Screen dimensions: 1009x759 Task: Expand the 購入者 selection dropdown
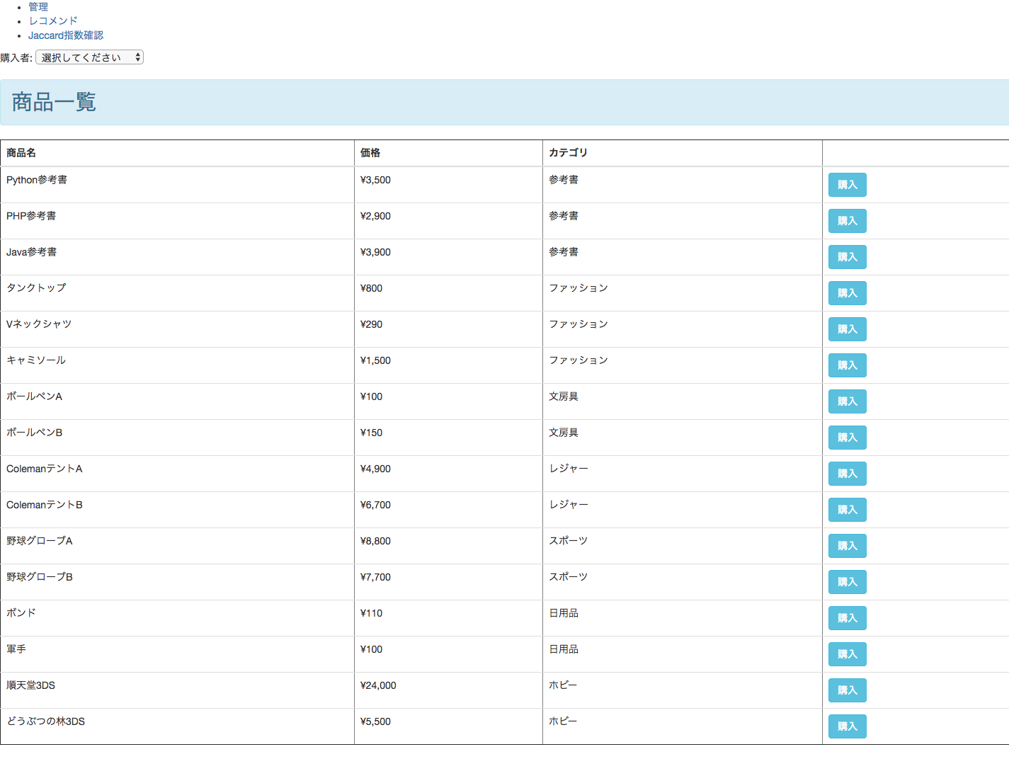point(89,57)
